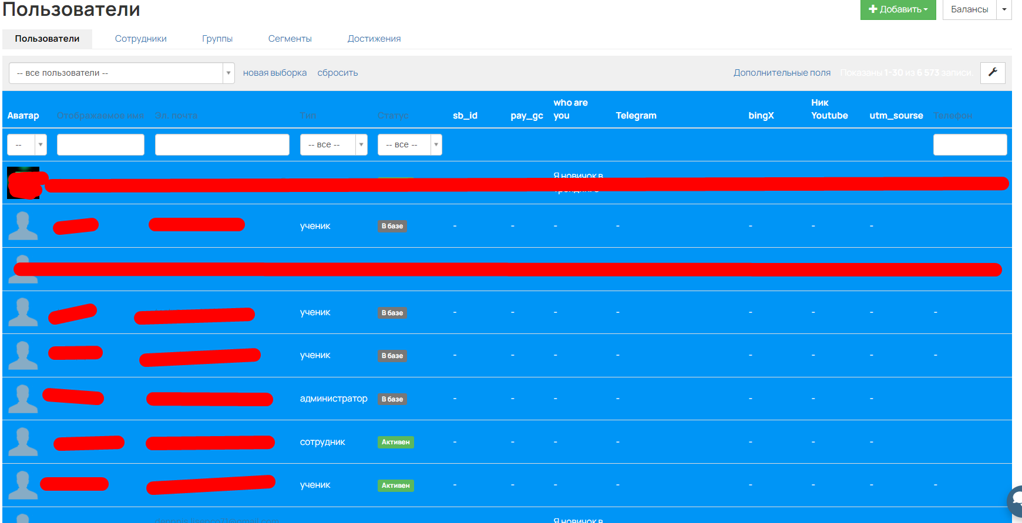This screenshot has width=1022, height=523.
Task: Open the 'все пользователи' selector
Action: click(121, 73)
